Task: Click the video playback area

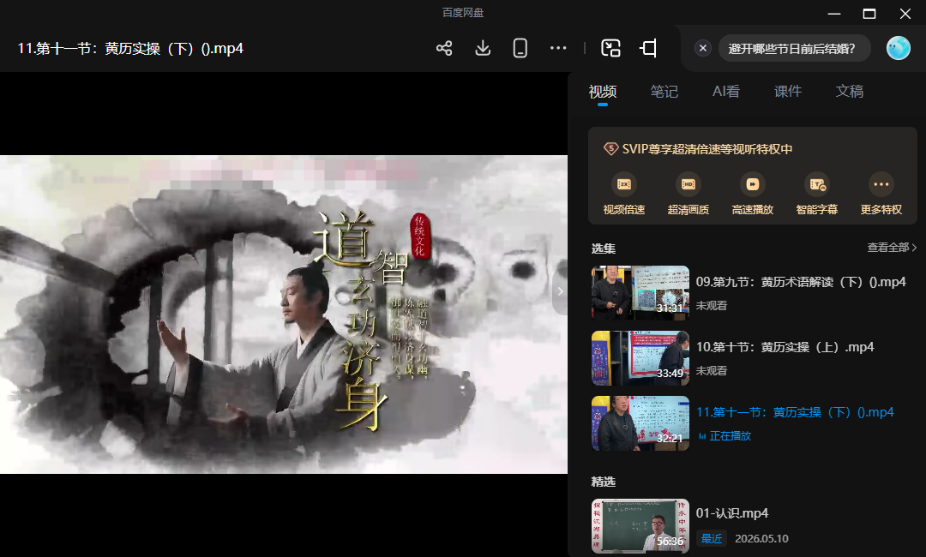Action: coord(284,314)
